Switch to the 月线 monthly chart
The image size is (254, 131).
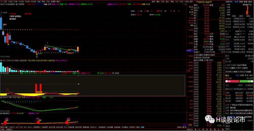48,2
